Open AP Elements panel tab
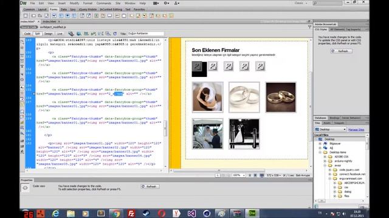This screenshot has width=389, height=218. coord(337,30)
